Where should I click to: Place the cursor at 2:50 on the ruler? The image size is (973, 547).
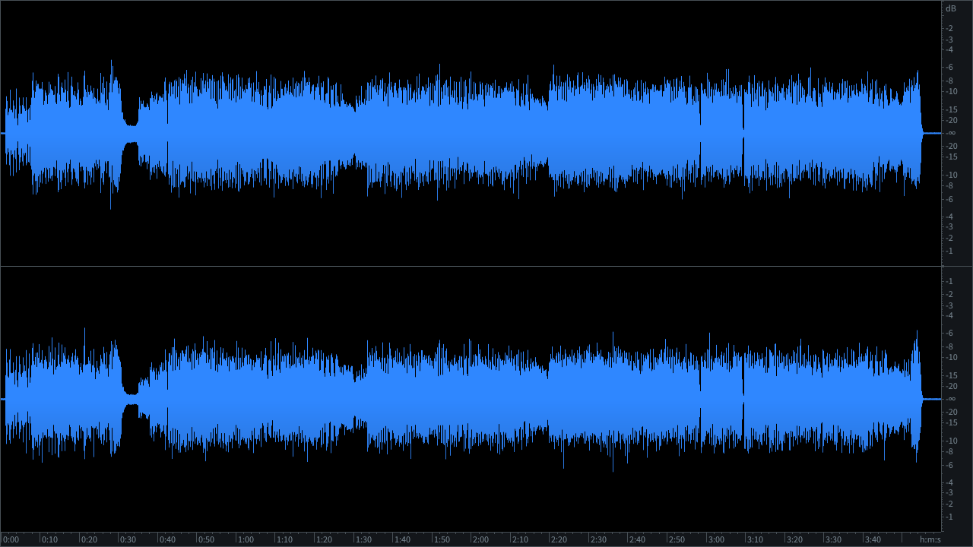click(677, 539)
